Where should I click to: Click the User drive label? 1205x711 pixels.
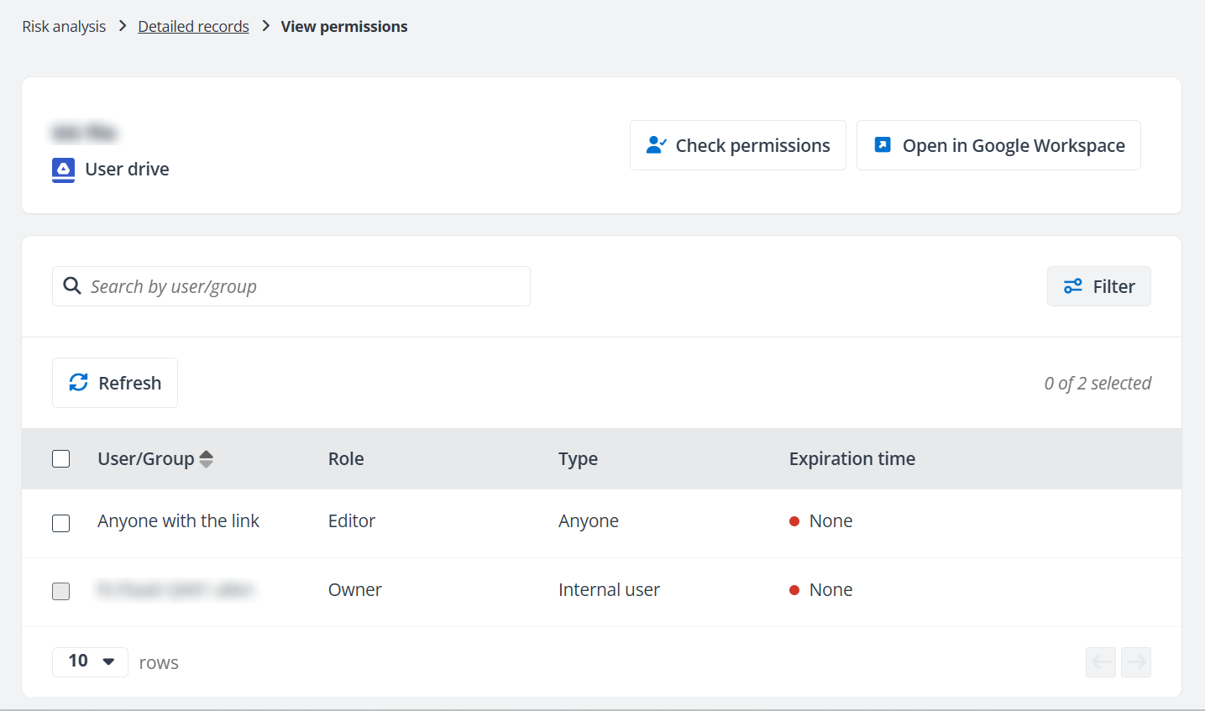point(128,170)
